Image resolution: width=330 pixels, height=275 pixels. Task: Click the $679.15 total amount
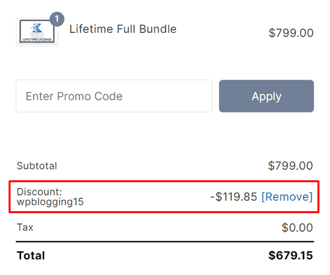point(290,255)
